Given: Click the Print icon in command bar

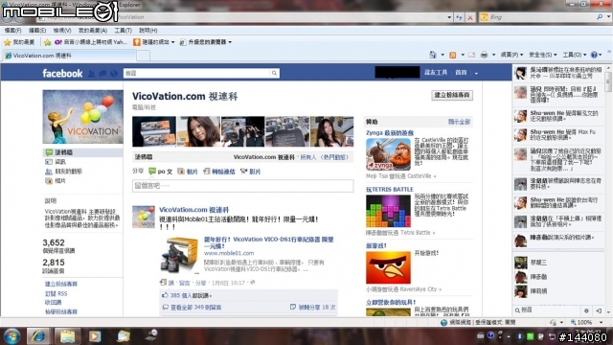Looking at the screenshot, I should tap(484, 55).
